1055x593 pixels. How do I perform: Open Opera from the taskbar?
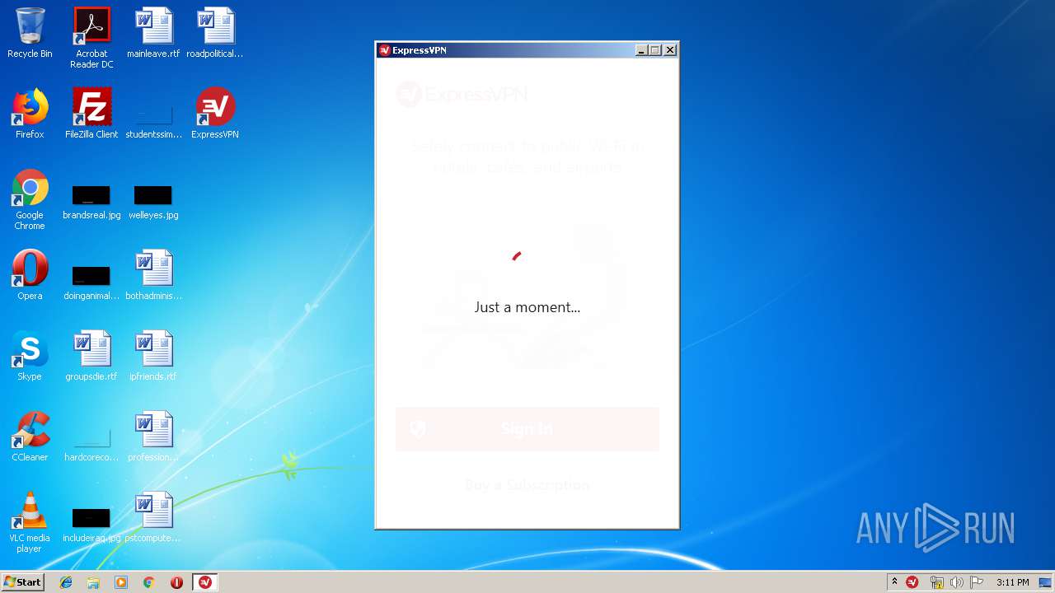176,582
